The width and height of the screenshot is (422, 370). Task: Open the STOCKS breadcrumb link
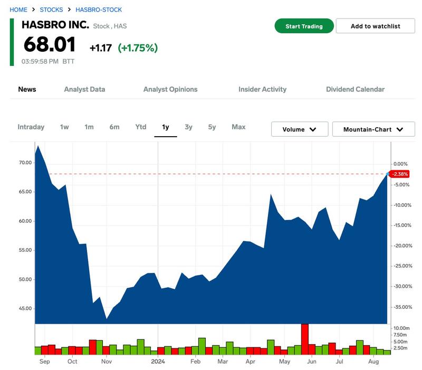[x=51, y=10]
